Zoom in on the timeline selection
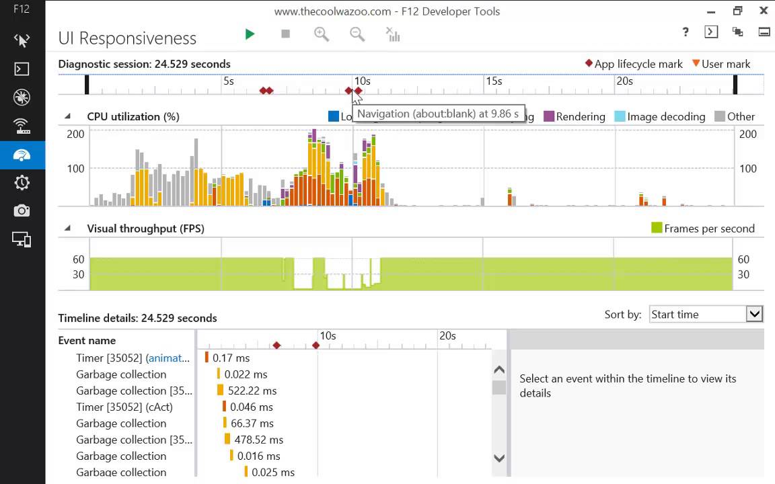Viewport: 775px width, 484px height. tap(322, 34)
